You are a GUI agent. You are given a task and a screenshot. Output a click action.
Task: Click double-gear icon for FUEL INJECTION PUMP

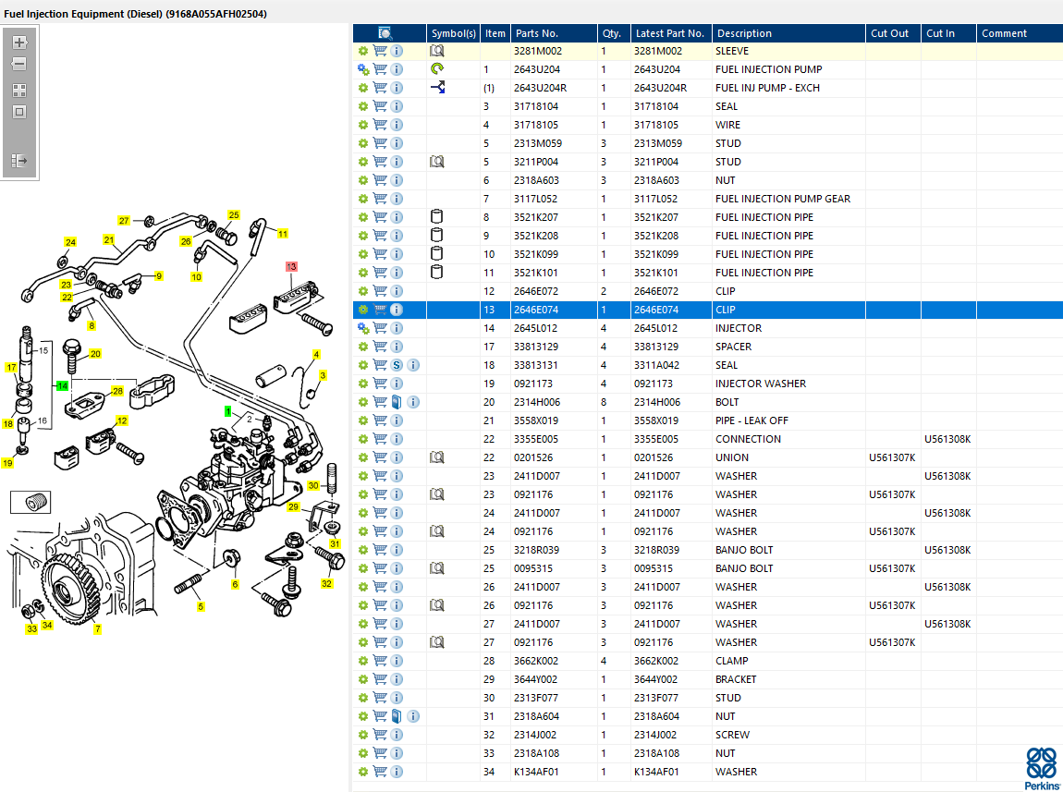coord(363,69)
